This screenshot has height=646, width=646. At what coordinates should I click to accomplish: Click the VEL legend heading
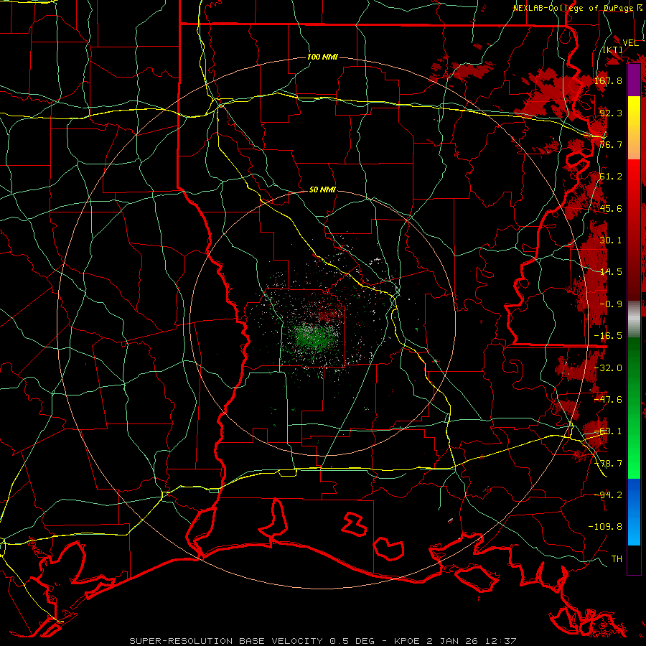[x=631, y=43]
